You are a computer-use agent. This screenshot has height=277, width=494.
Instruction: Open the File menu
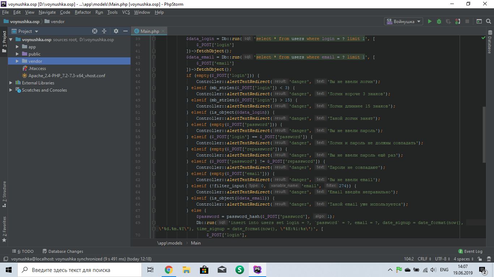point(5,12)
